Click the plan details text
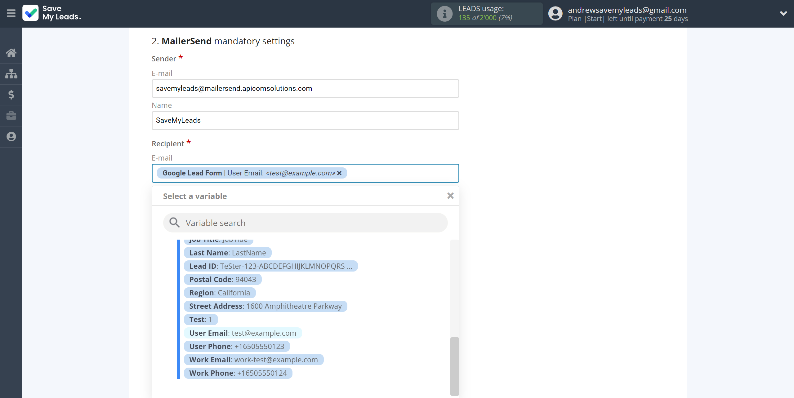794x398 pixels. [x=628, y=19]
